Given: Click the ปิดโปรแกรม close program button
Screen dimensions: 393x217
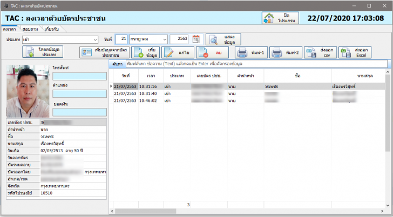Looking at the screenshot, I should [x=280, y=18].
